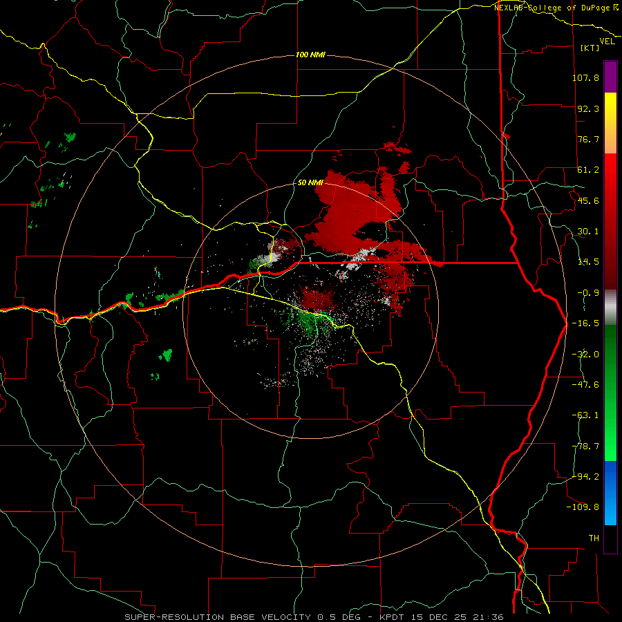Click the "30.1" velocity scale value
Viewport: 622px width, 622px height.
[x=588, y=232]
